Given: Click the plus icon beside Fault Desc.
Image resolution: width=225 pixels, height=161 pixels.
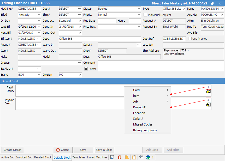Looking at the screenshot, I should coord(208,87).
